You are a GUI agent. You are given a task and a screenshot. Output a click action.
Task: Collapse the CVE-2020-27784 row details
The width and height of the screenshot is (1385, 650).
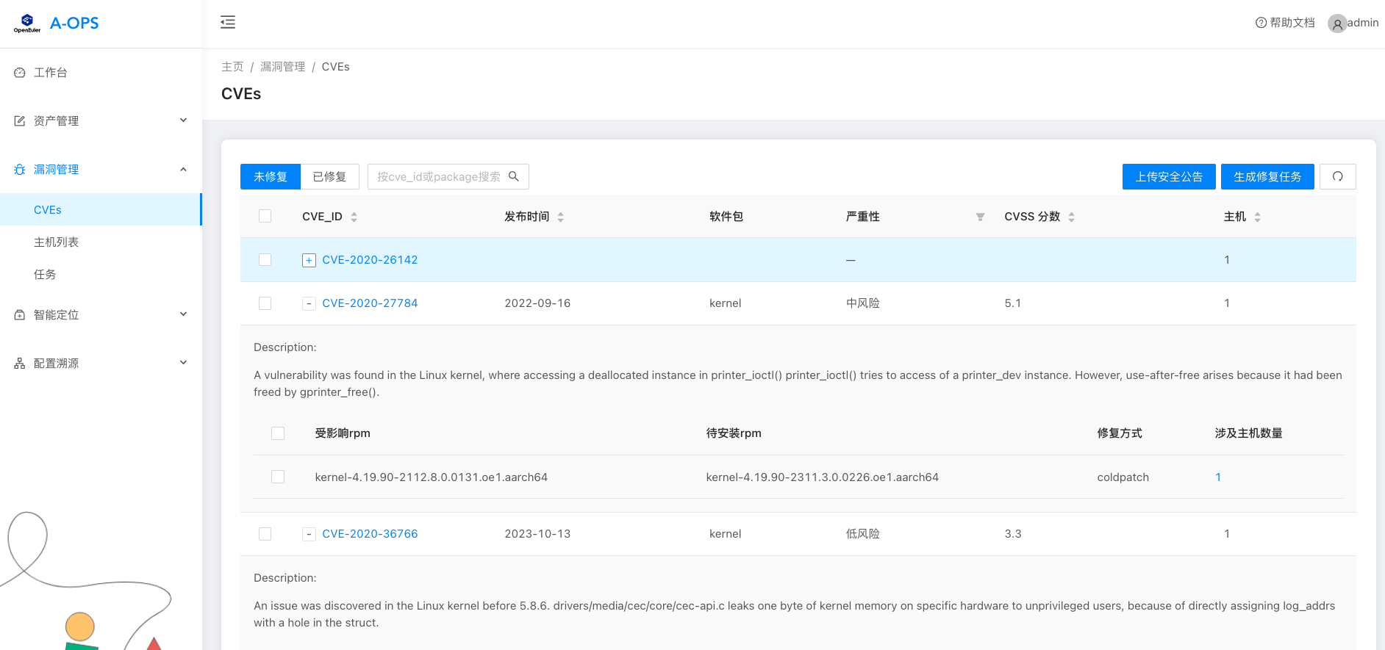(309, 303)
